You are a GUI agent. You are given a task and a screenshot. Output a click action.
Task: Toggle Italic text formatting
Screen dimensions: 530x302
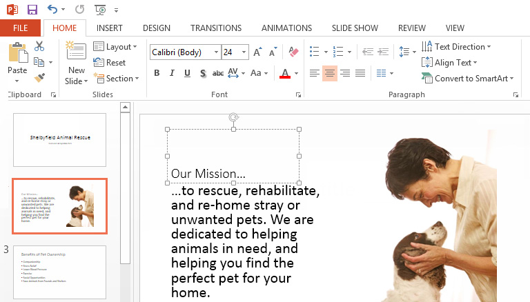click(172, 73)
